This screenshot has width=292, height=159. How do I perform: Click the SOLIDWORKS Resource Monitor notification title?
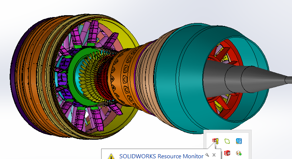click(161, 156)
